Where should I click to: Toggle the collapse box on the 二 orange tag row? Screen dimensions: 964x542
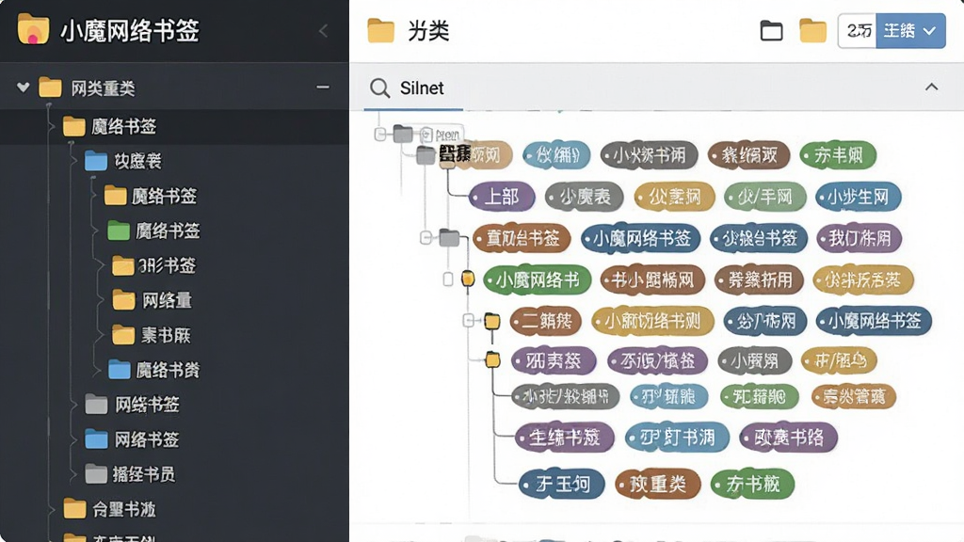pyautogui.click(x=469, y=320)
